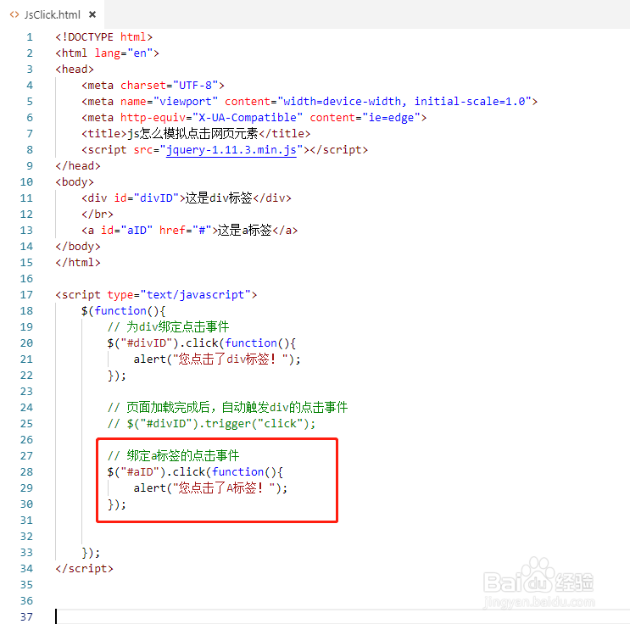Click the closing </body> tag
The width and height of the screenshot is (630, 624).
click(x=78, y=247)
